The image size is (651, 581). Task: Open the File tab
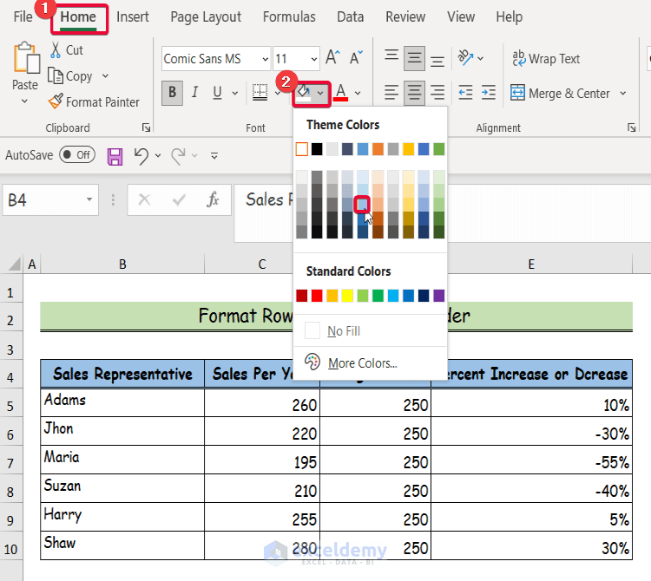[23, 16]
